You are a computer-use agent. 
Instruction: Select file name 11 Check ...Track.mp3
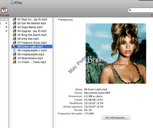[x=32, y=62]
